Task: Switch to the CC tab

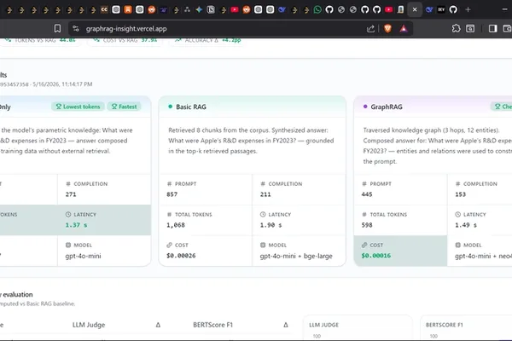Action: tap(104, 9)
